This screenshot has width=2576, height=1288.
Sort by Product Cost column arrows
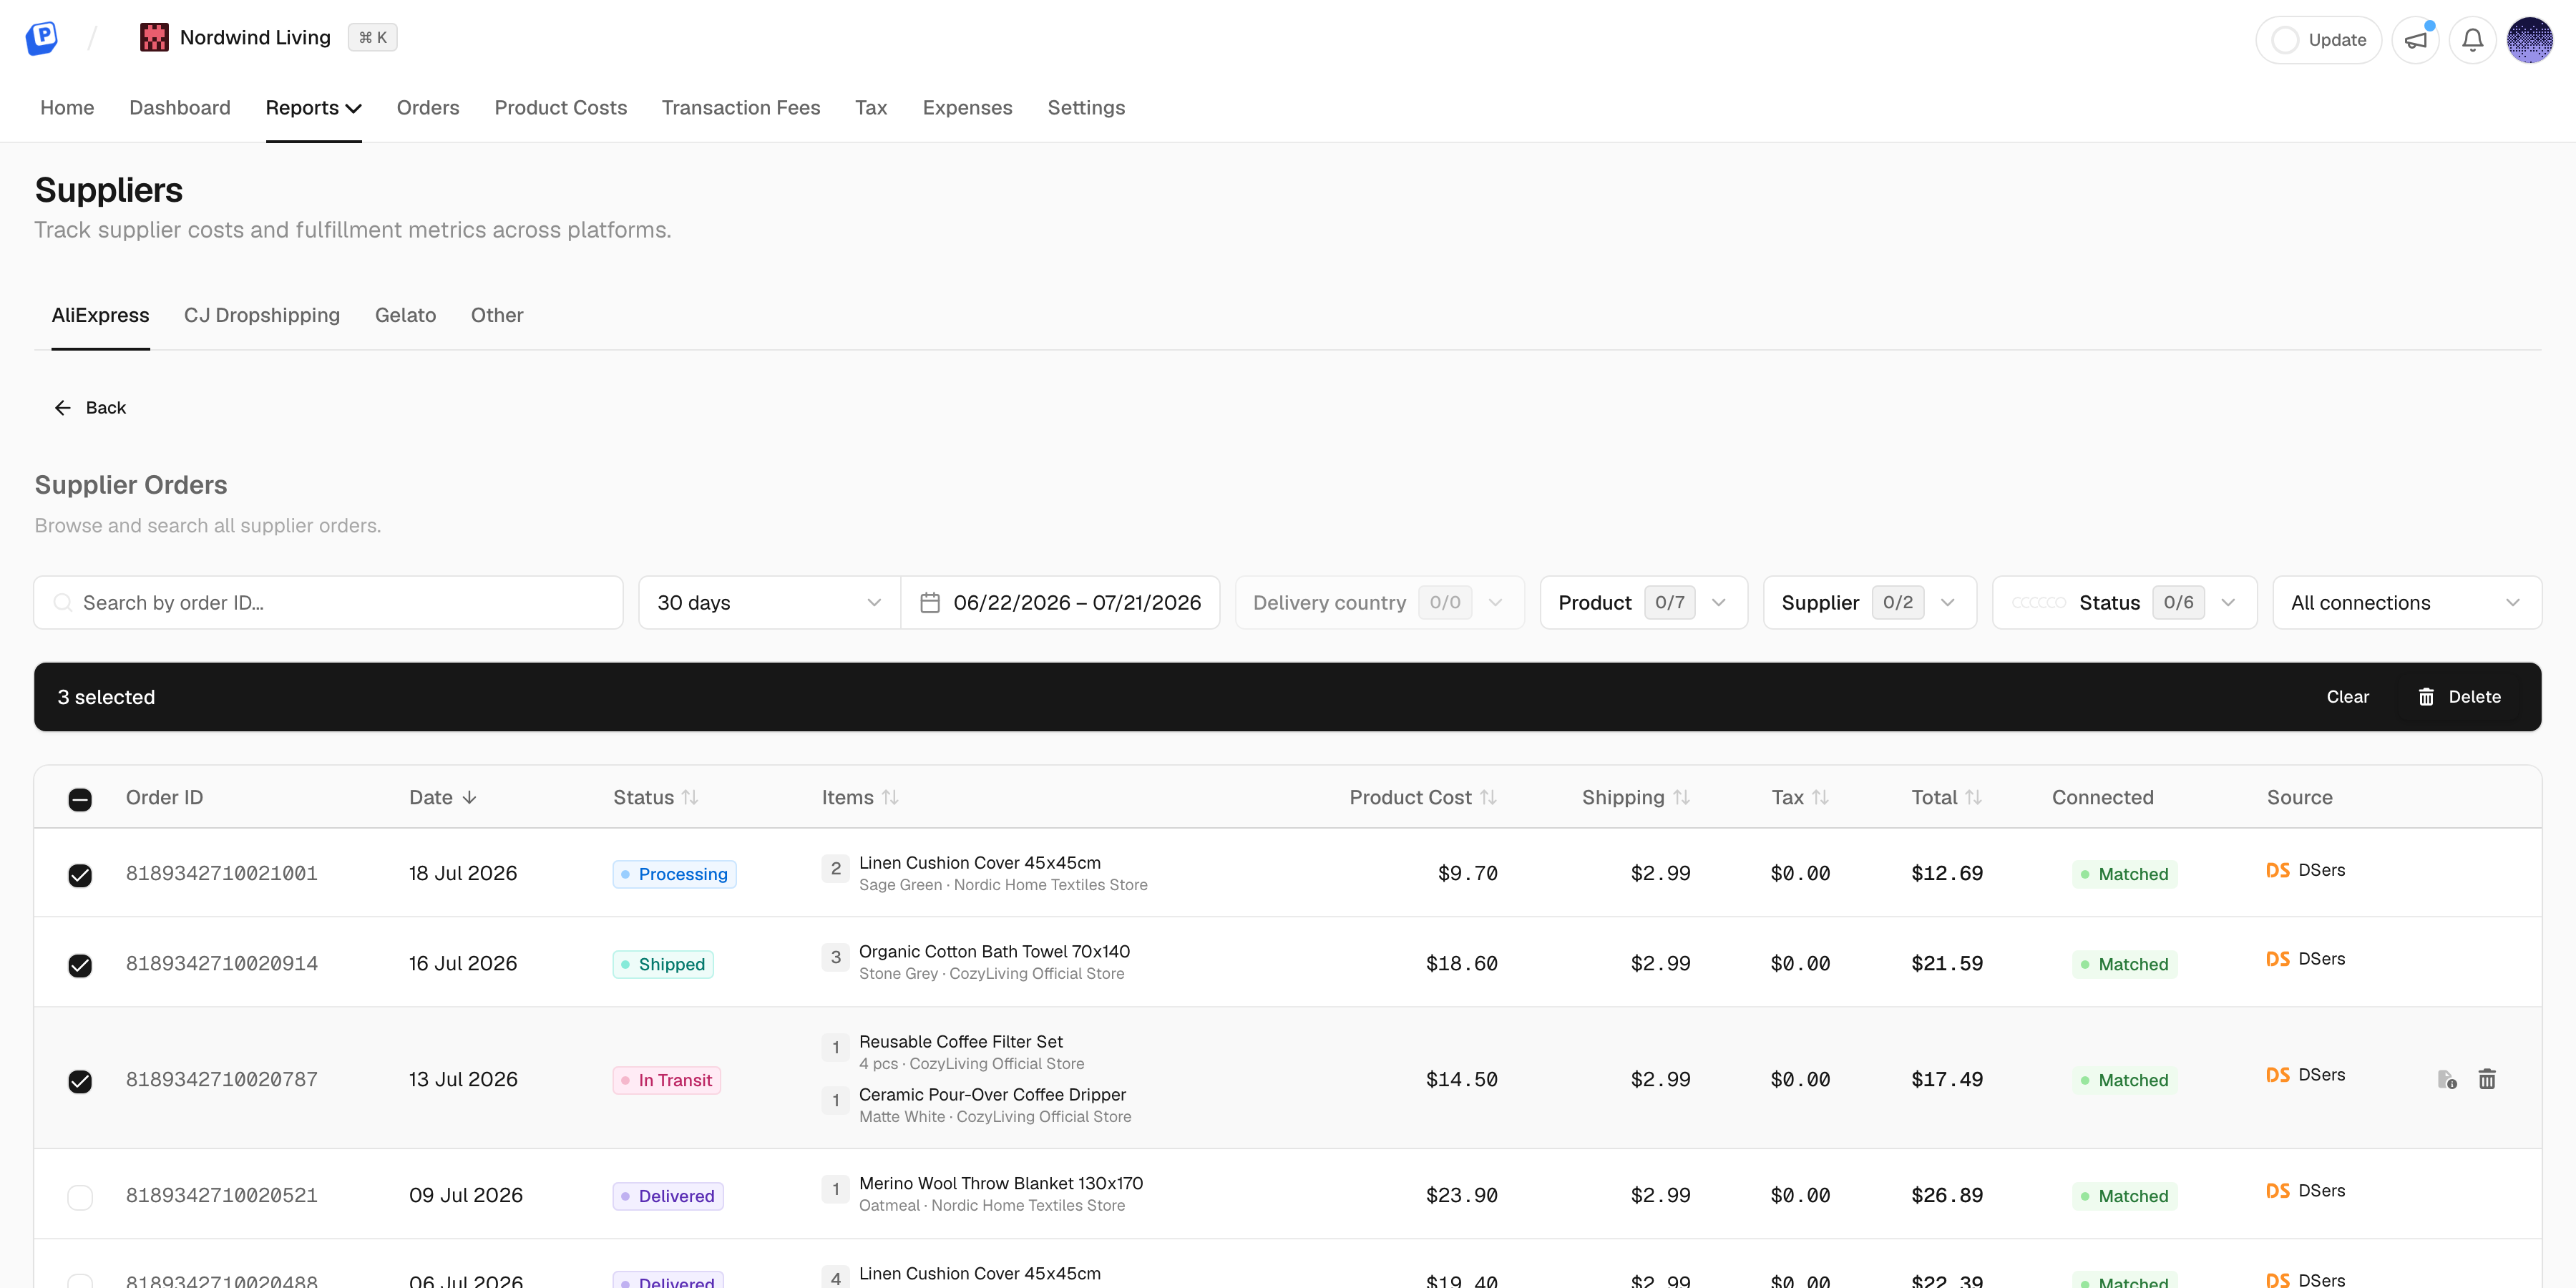pyautogui.click(x=1488, y=797)
